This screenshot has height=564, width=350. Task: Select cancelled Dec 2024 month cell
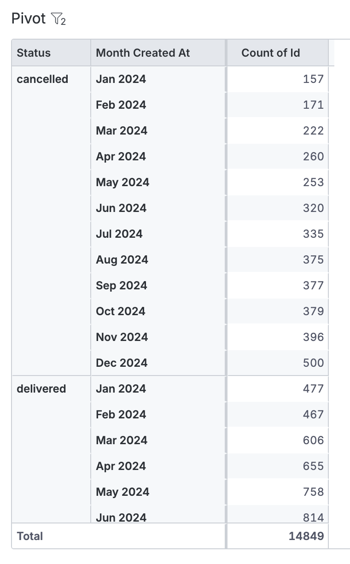(122, 363)
